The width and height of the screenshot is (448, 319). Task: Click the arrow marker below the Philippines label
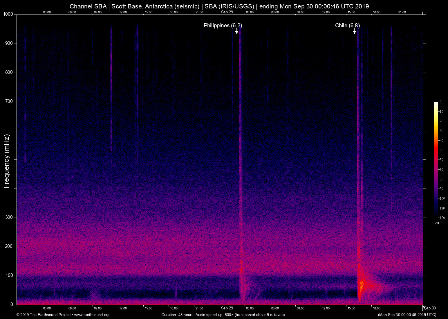[236, 31]
